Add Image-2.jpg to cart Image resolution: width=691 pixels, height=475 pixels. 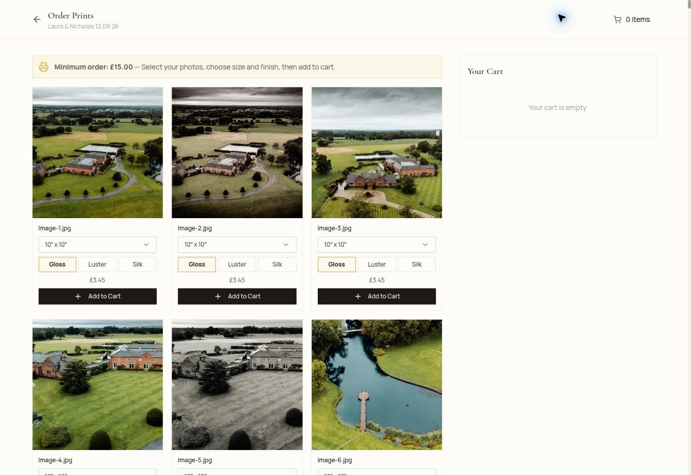tap(237, 296)
